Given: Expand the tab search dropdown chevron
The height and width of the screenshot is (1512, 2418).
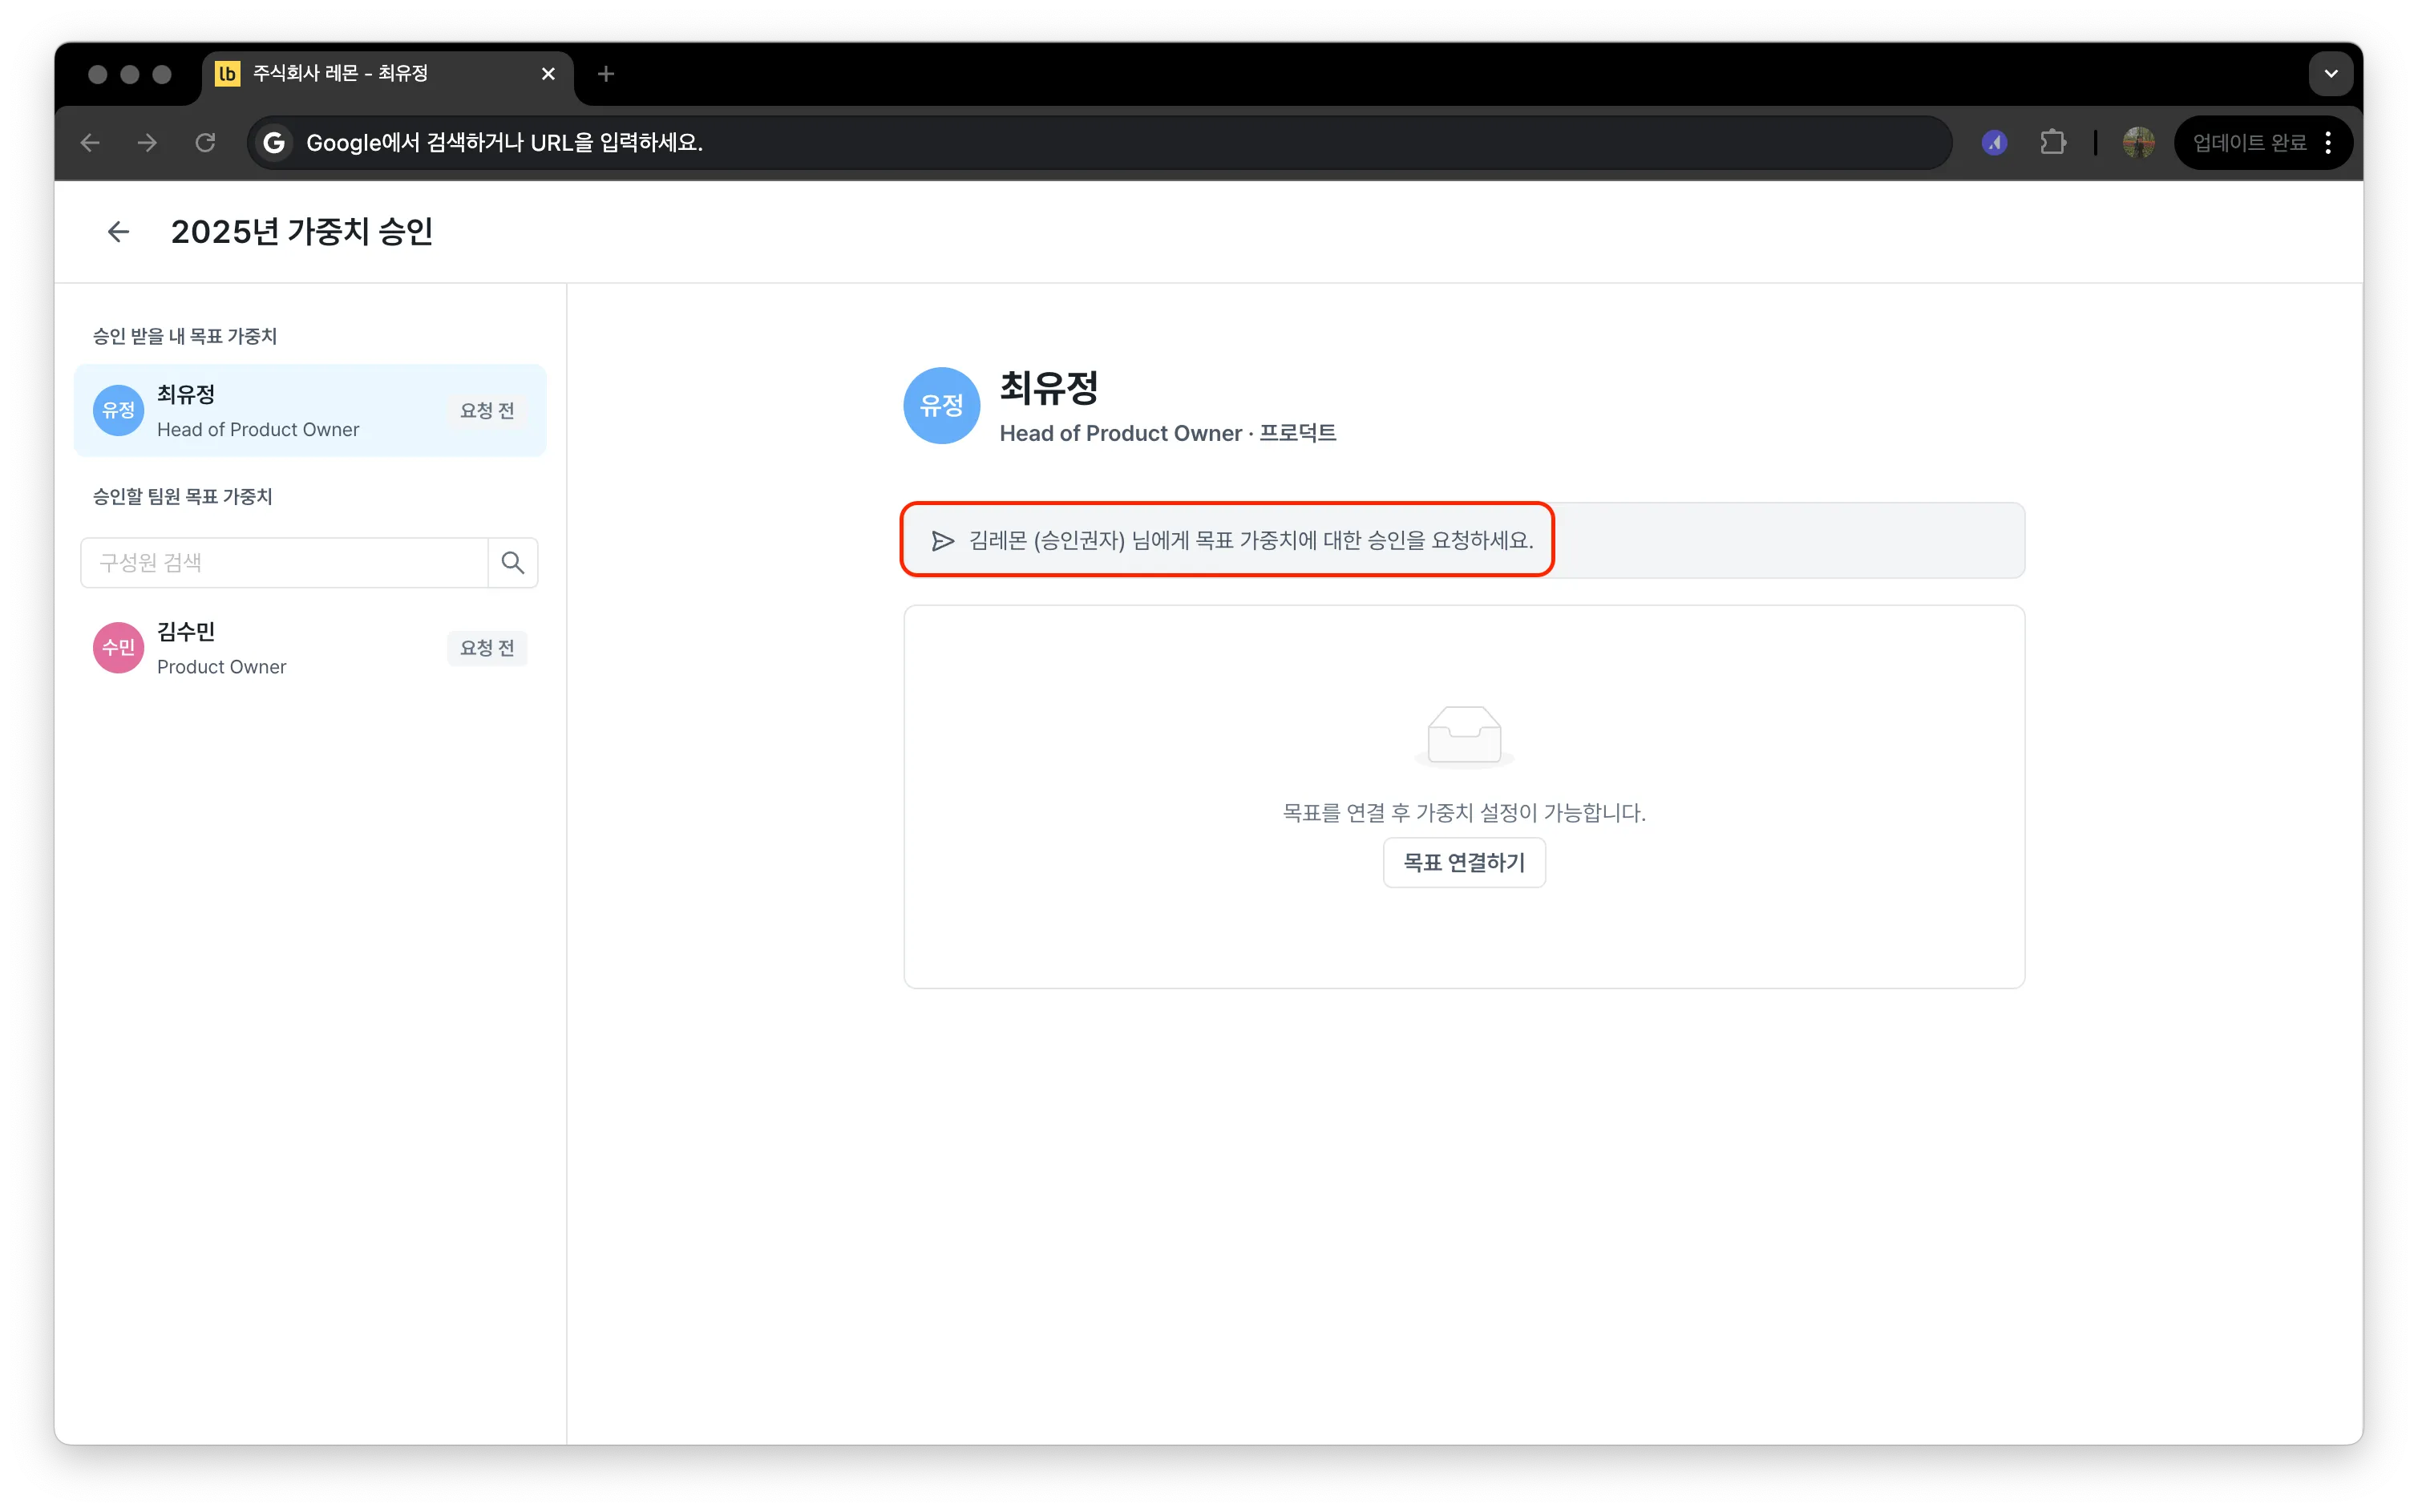Looking at the screenshot, I should (x=2331, y=74).
